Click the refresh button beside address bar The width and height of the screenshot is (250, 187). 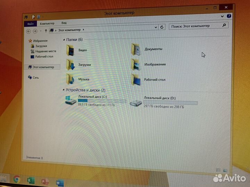[162, 27]
